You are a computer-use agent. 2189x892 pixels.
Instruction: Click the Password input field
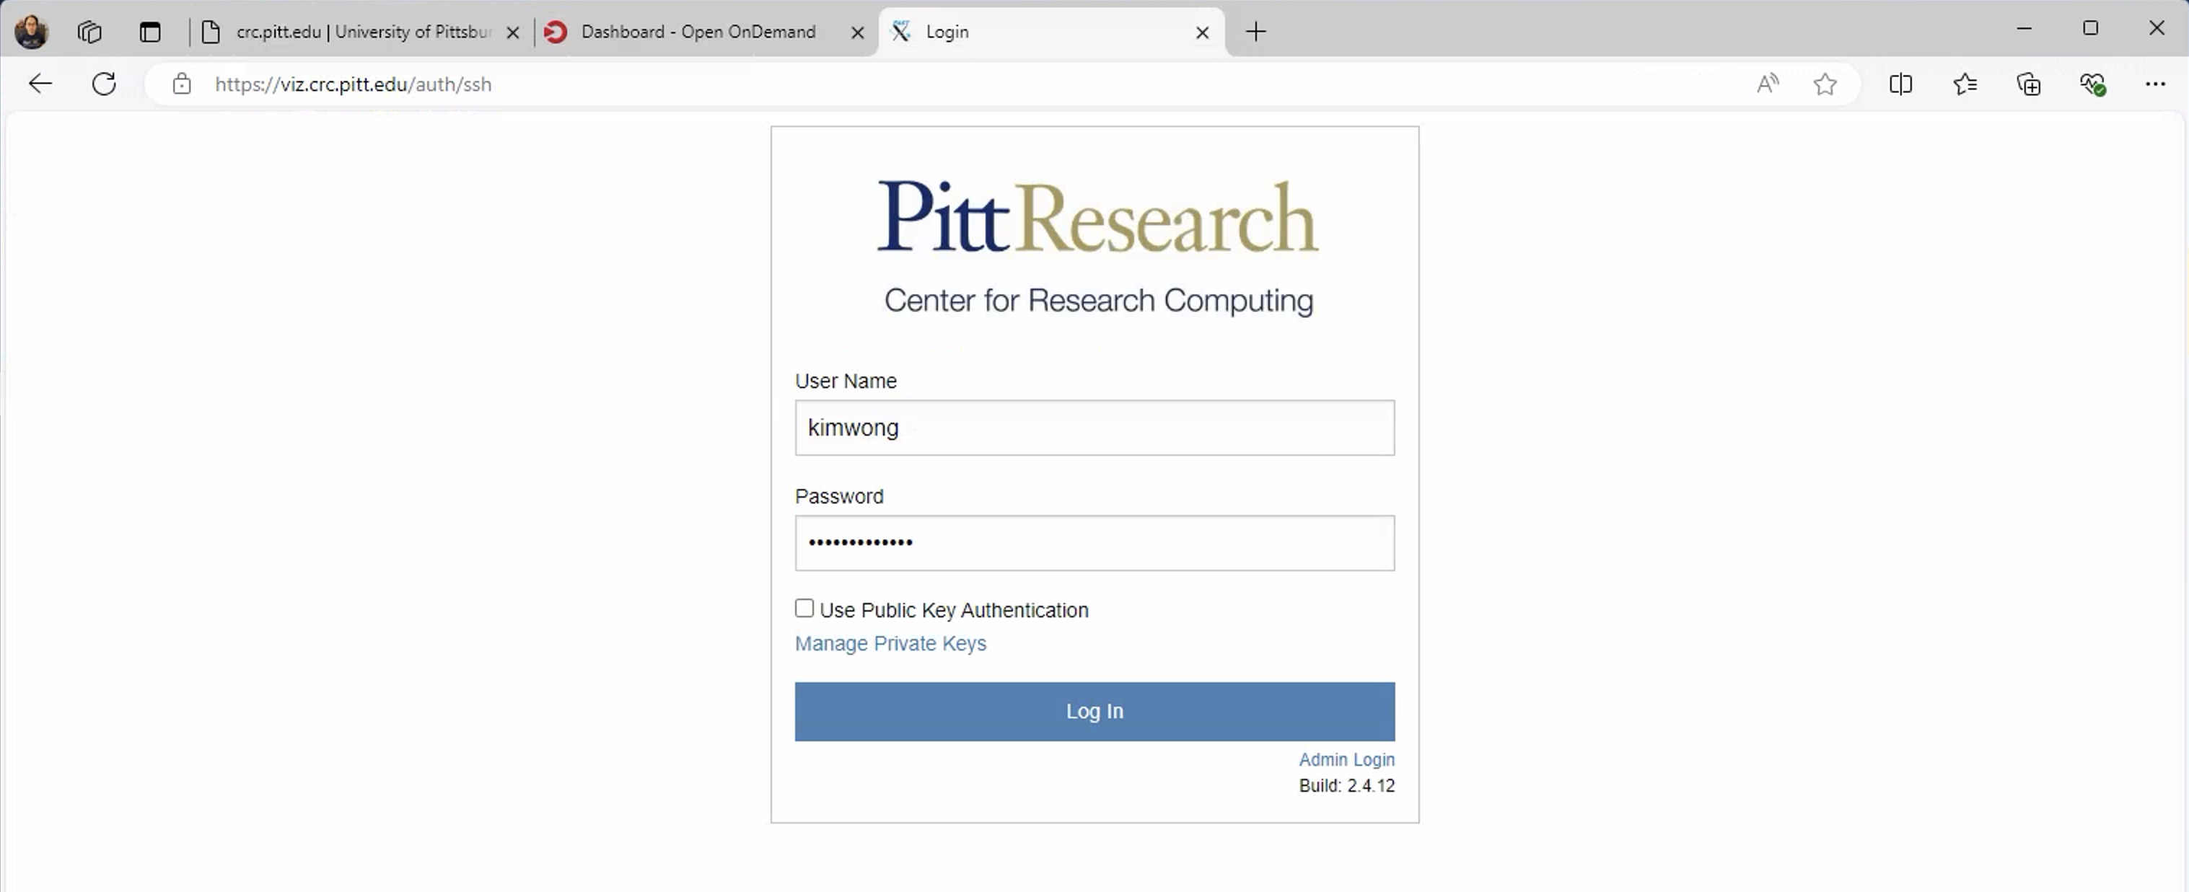pos(1094,542)
